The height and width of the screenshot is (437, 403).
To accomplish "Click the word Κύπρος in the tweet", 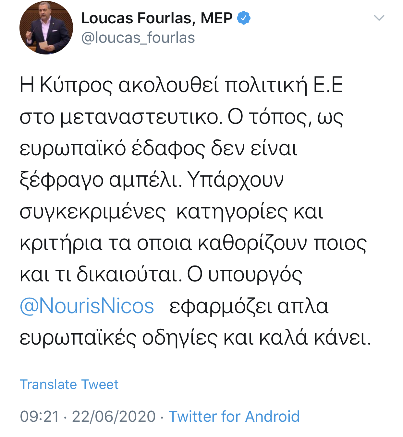I will 76,86.
